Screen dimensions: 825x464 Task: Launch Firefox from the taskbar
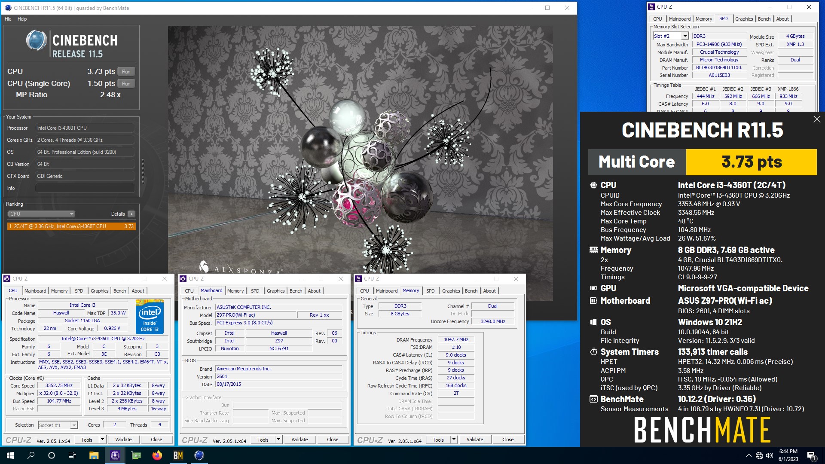(x=157, y=455)
